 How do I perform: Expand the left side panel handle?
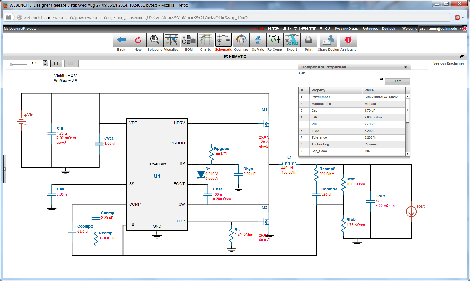[5, 169]
